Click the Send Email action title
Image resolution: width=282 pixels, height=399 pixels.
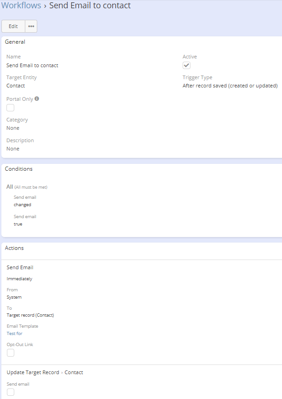[x=20, y=267]
